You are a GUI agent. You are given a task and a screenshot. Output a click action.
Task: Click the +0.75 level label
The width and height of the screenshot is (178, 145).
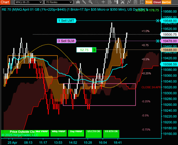tap(145, 45)
